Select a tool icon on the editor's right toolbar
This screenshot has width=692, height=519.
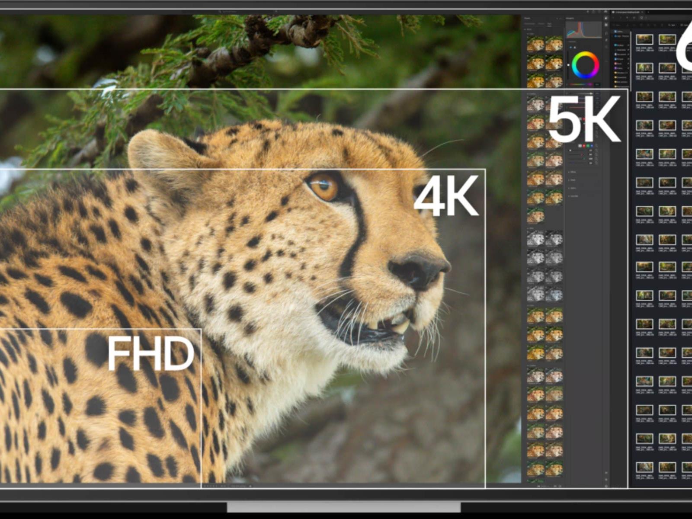point(606,25)
